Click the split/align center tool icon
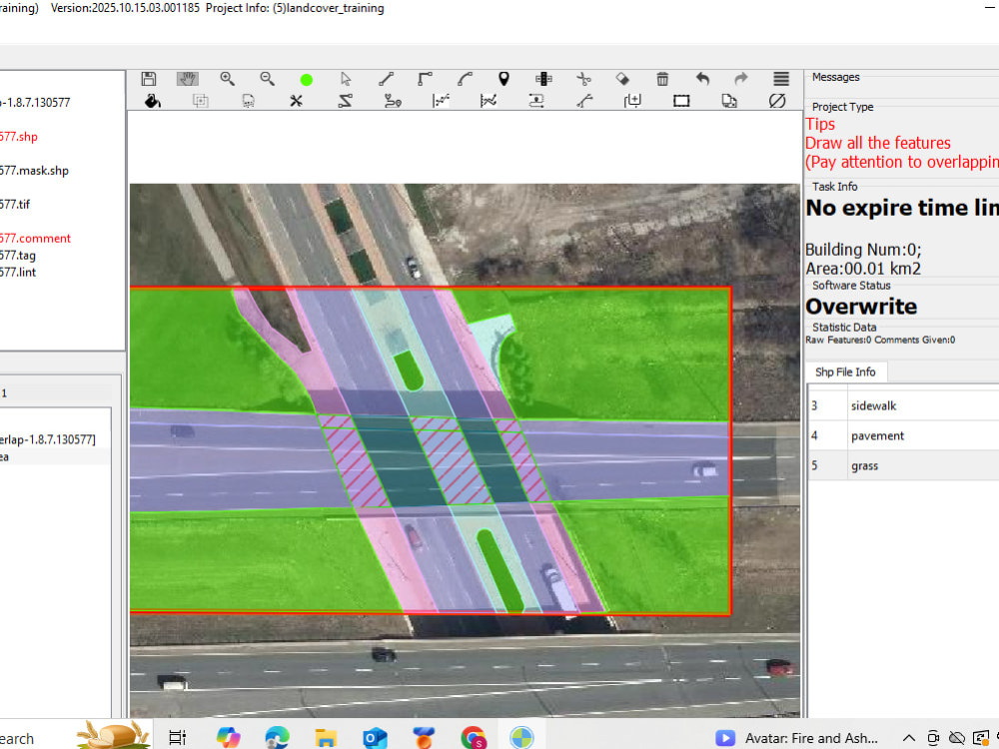This screenshot has height=749, width=999. click(x=543, y=78)
